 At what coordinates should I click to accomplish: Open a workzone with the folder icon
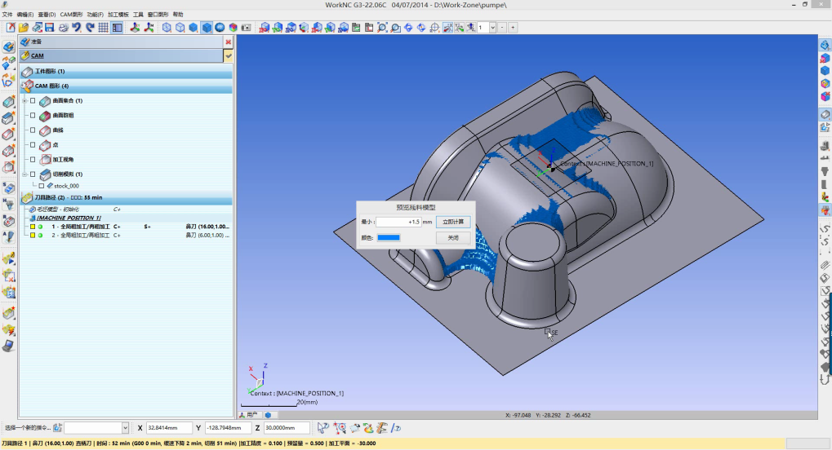[24, 28]
